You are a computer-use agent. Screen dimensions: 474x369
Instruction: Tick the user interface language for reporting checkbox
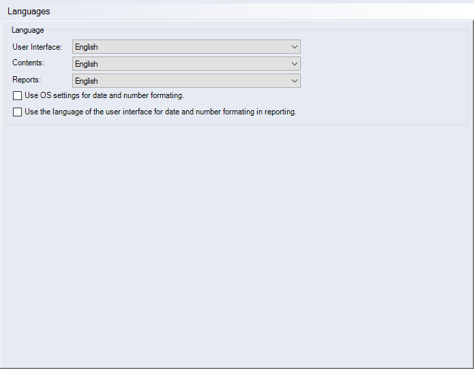pos(18,112)
